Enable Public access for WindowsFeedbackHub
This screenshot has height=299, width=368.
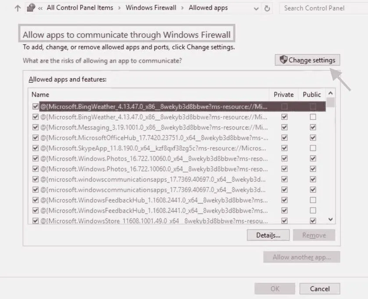tap(312, 200)
